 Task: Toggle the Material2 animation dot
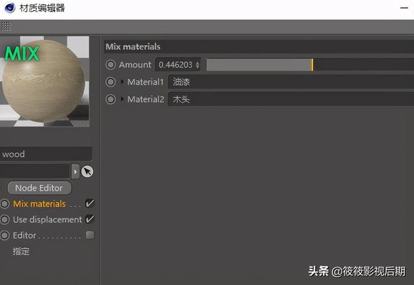tap(111, 100)
